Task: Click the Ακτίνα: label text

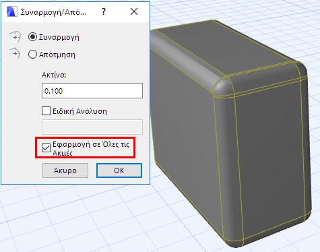Action: [54, 75]
